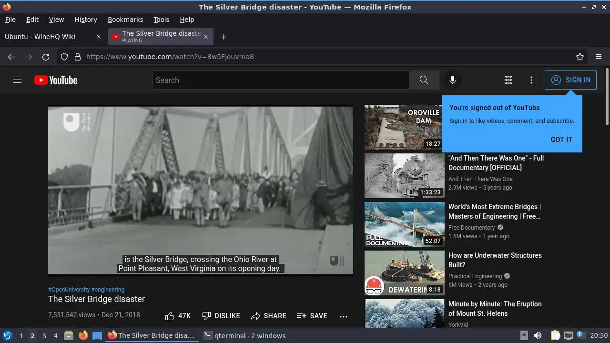
Task: Show site security padlock info
Action: pyautogui.click(x=78, y=57)
